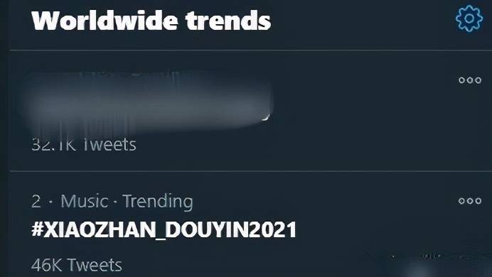Image resolution: width=492 pixels, height=277 pixels.
Task: Open the #XIAOZHAN_DOUYIN2021 hashtag
Action: pos(164,229)
